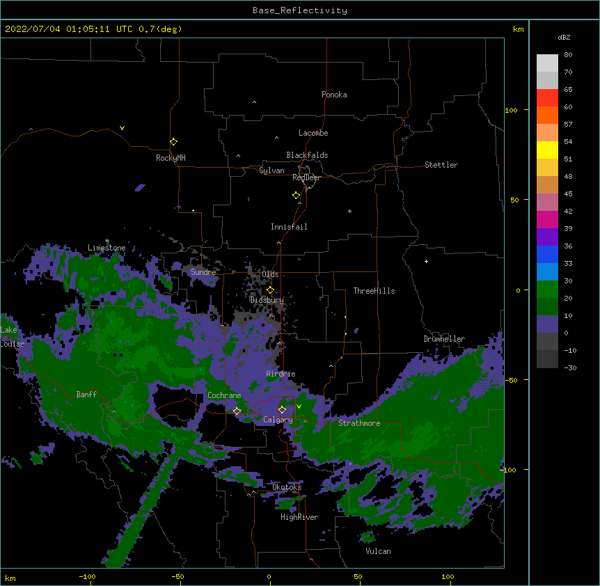Click the Limestone label
This screenshot has width=600, height=586.
point(106,248)
